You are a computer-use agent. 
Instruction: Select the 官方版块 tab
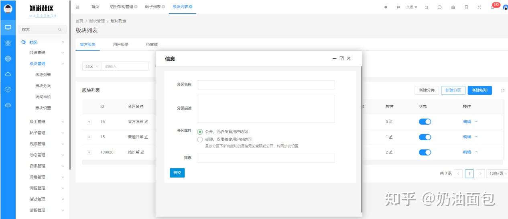pyautogui.click(x=88, y=45)
